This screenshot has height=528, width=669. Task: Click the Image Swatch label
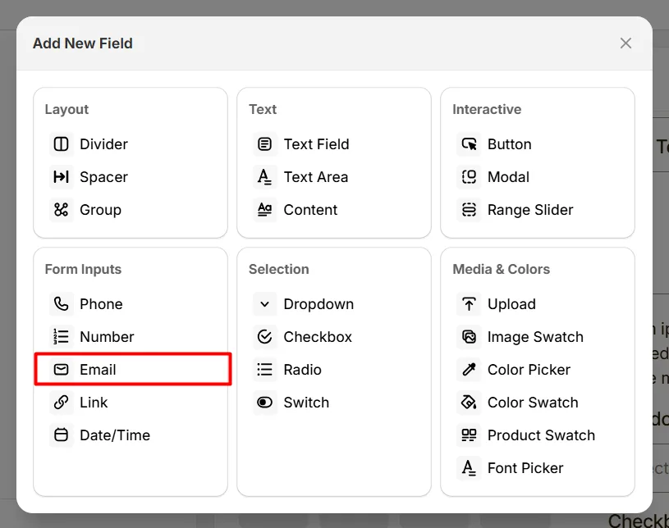535,337
